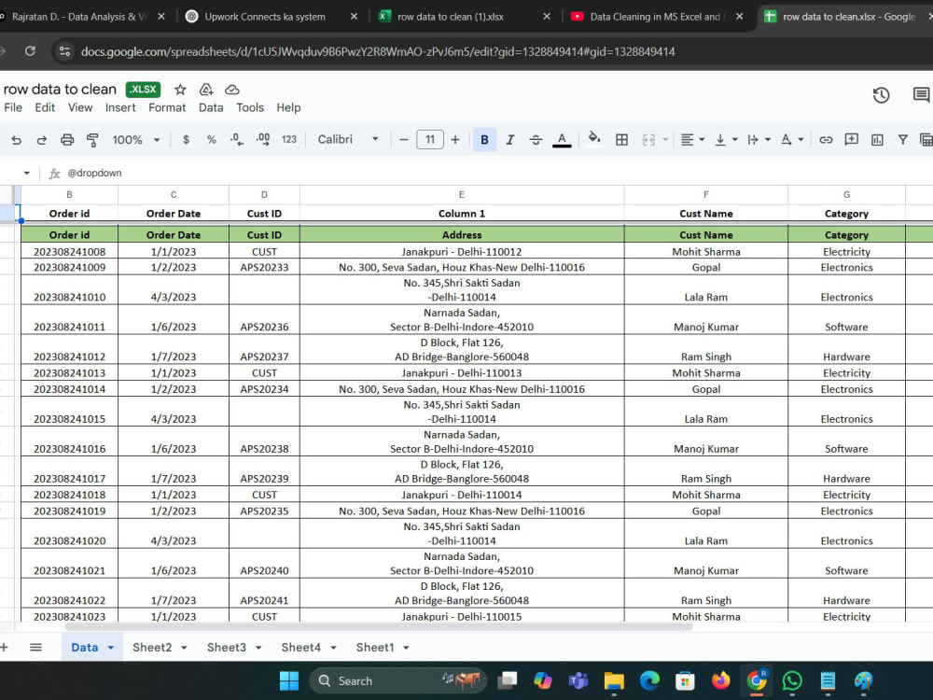Switch to the Sheet3 tab
The width and height of the screenshot is (933, 700).
click(x=227, y=647)
